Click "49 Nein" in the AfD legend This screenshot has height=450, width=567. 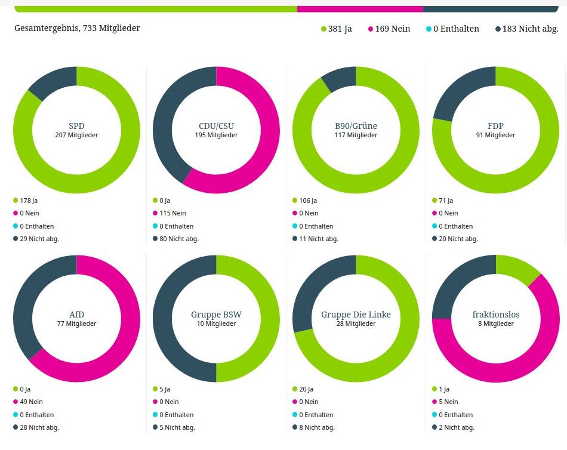(28, 402)
